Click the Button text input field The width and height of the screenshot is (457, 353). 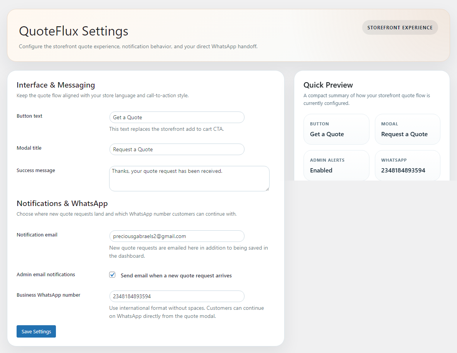(x=177, y=117)
